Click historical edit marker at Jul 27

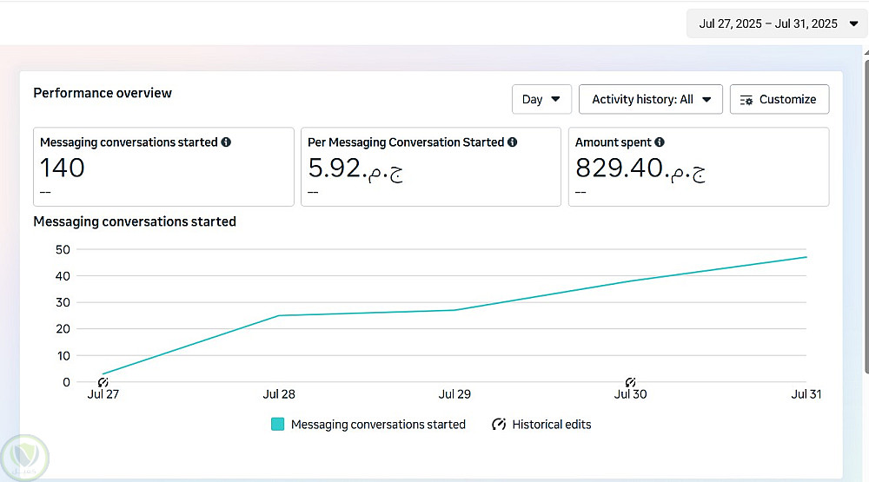point(103,382)
